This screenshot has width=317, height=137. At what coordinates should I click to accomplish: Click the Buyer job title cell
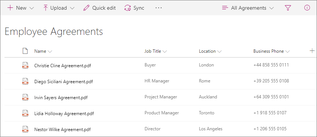(150, 65)
